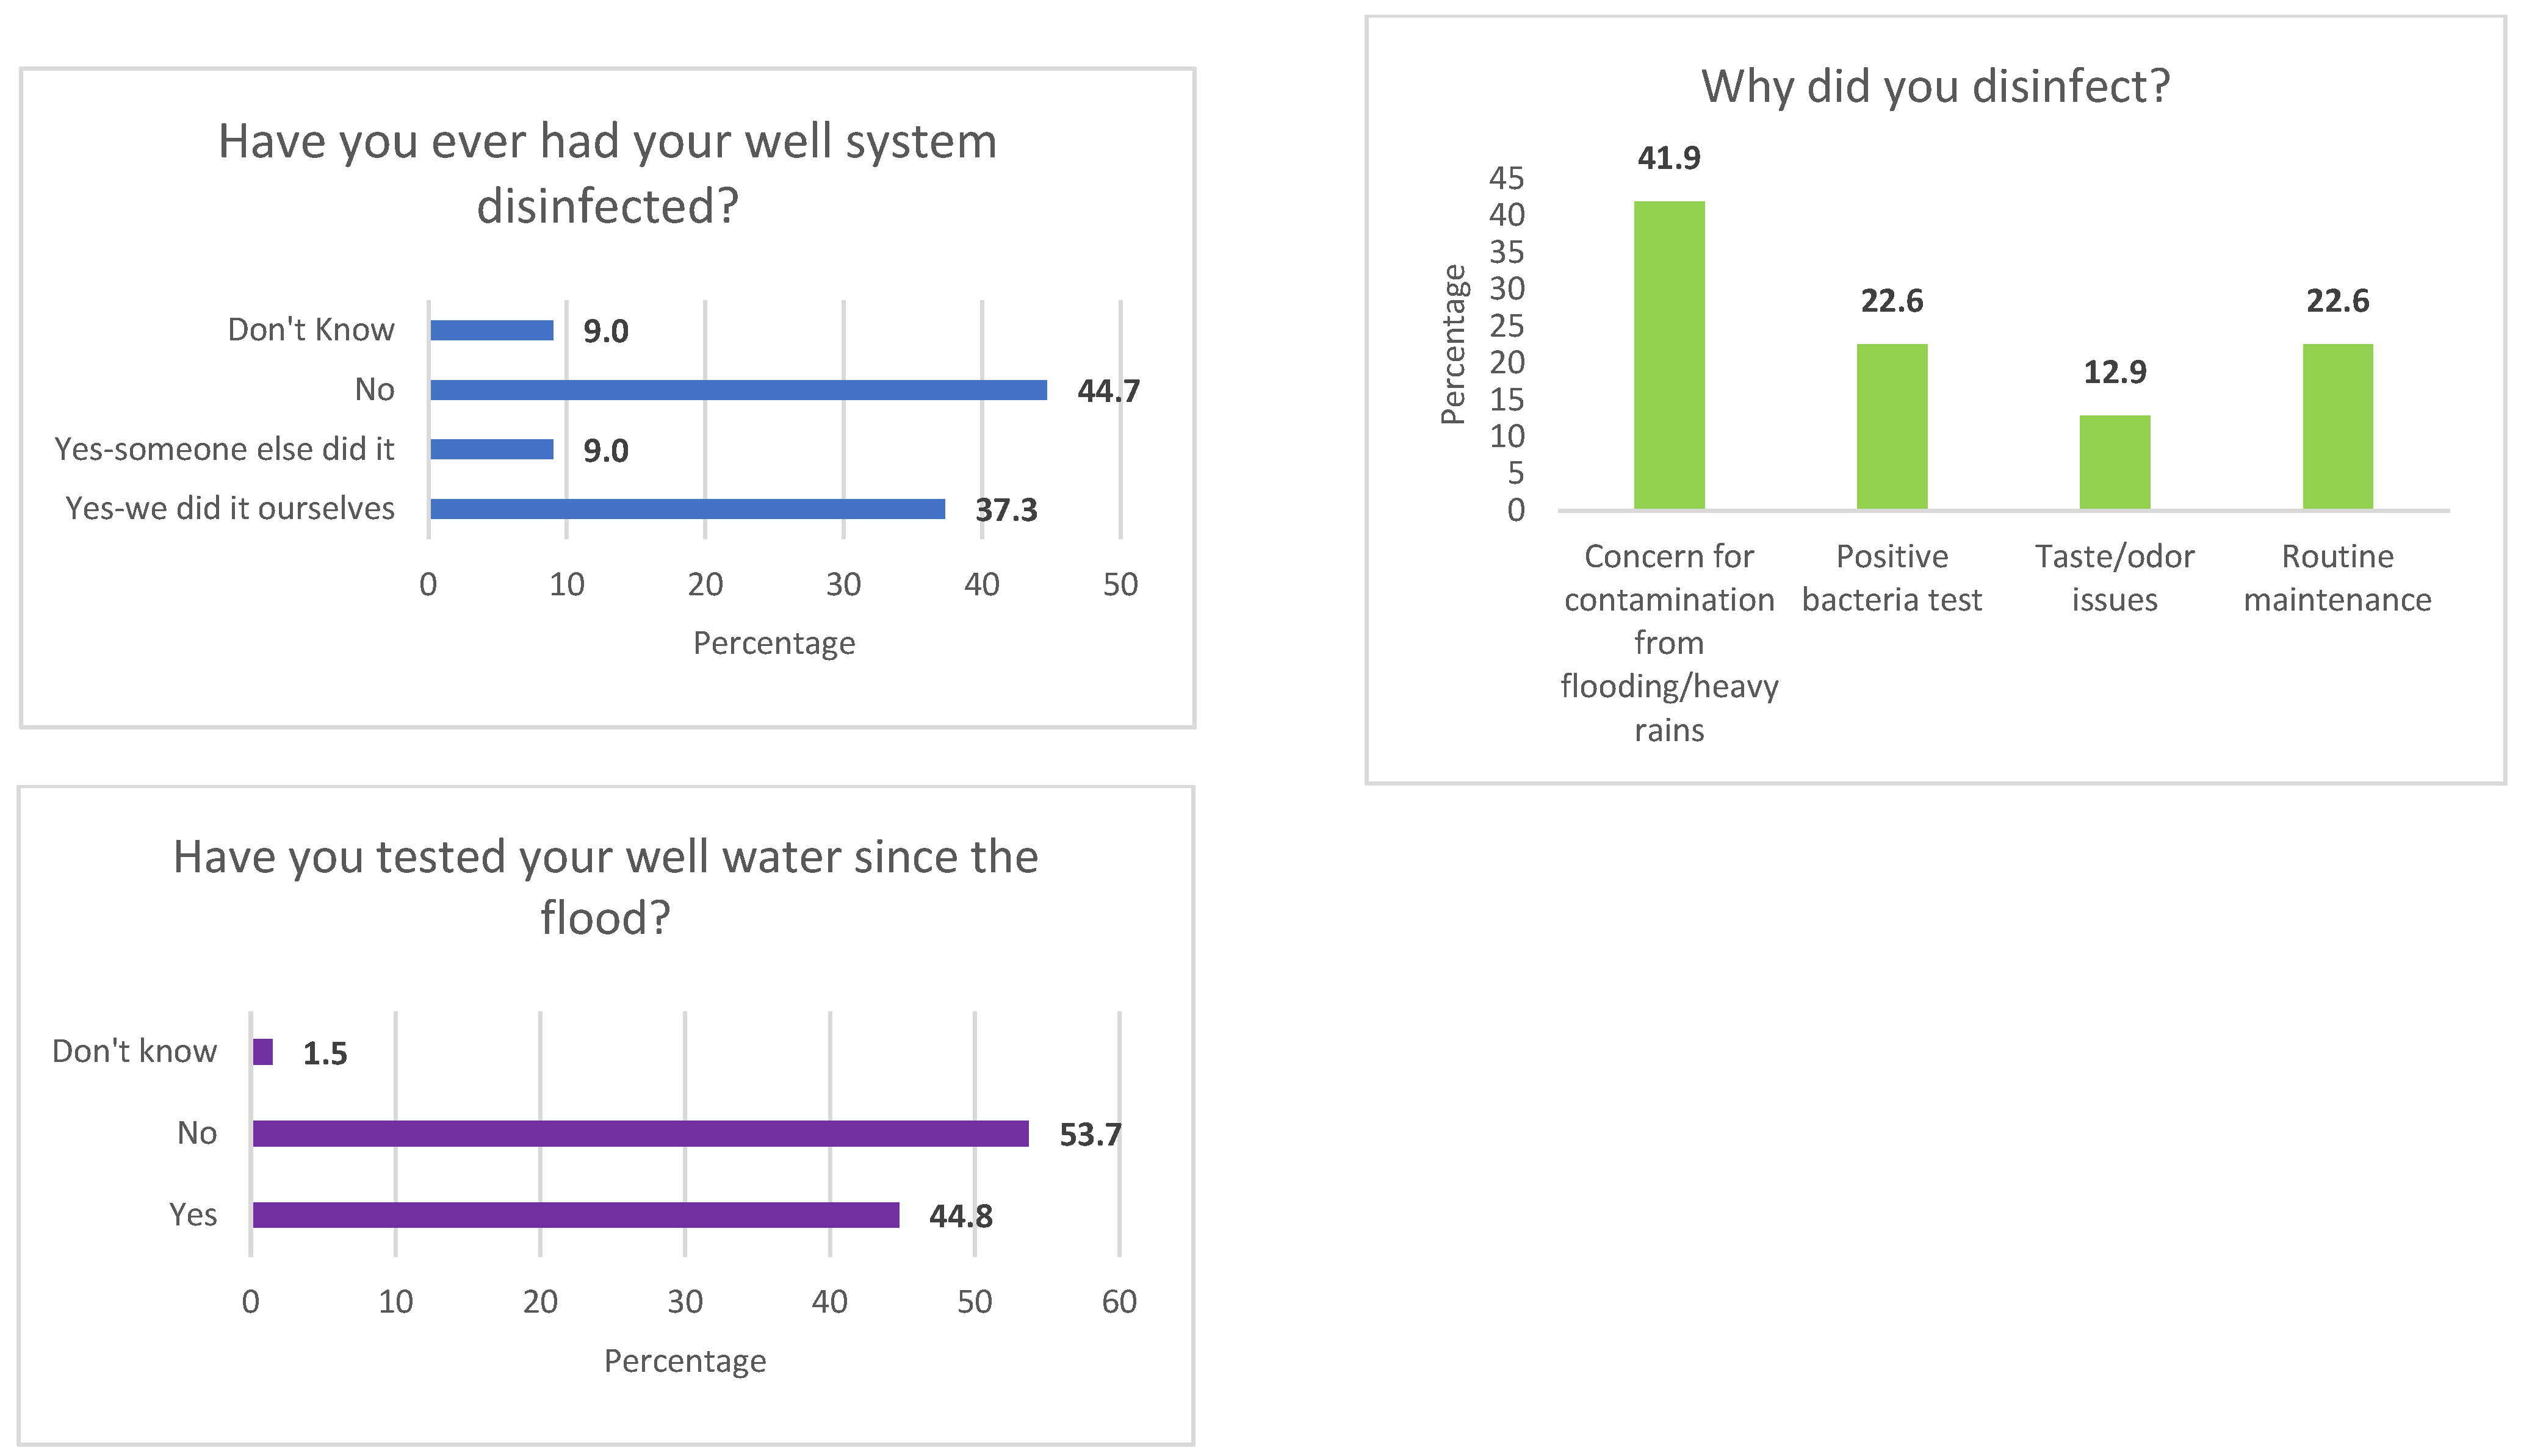Click the small purple 'Don't know' bar
This screenshot has height=1456, width=2521.
tap(263, 1052)
